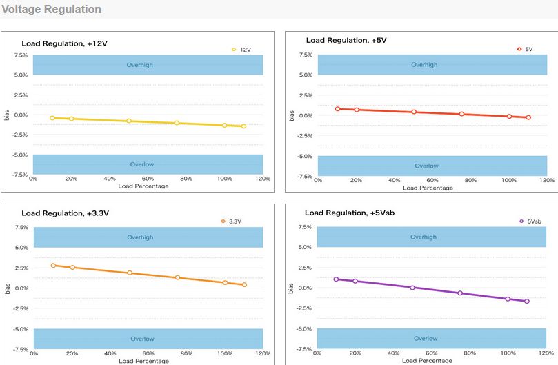
Task: Click the 110% load point on the +12V line
Action: (243, 126)
